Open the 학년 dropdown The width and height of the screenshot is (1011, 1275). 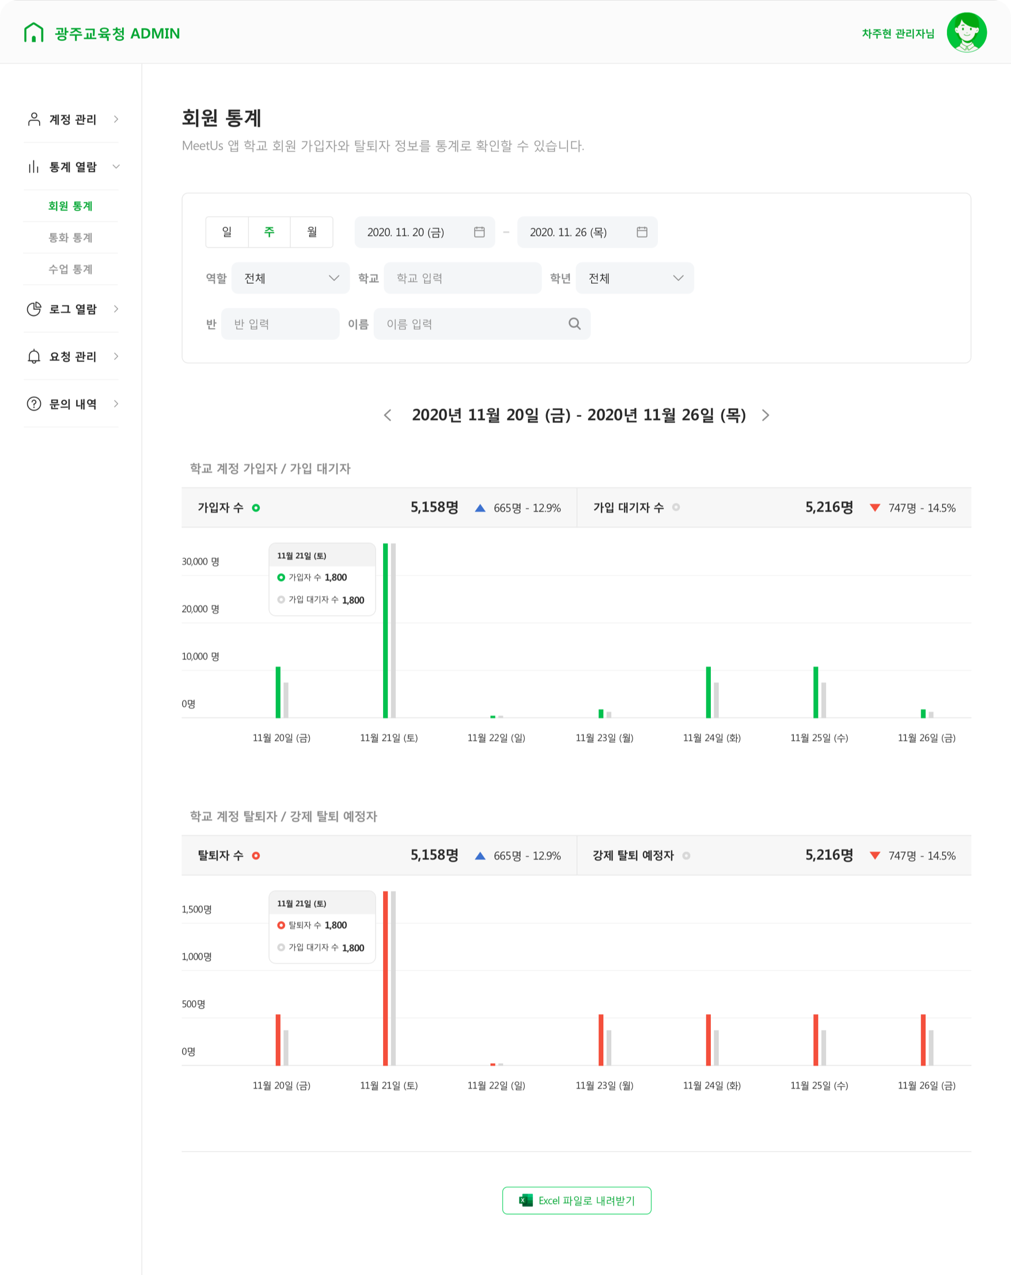point(635,278)
